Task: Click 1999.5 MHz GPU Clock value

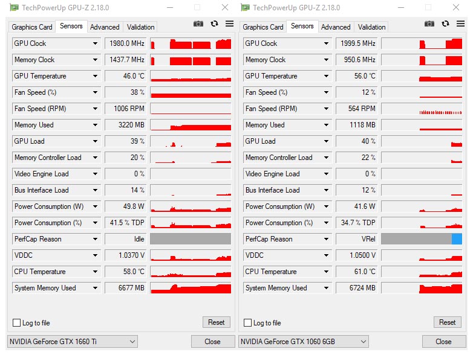Action: click(356, 43)
